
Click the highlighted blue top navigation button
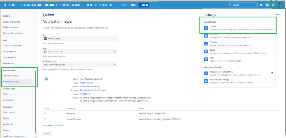coord(144,5)
